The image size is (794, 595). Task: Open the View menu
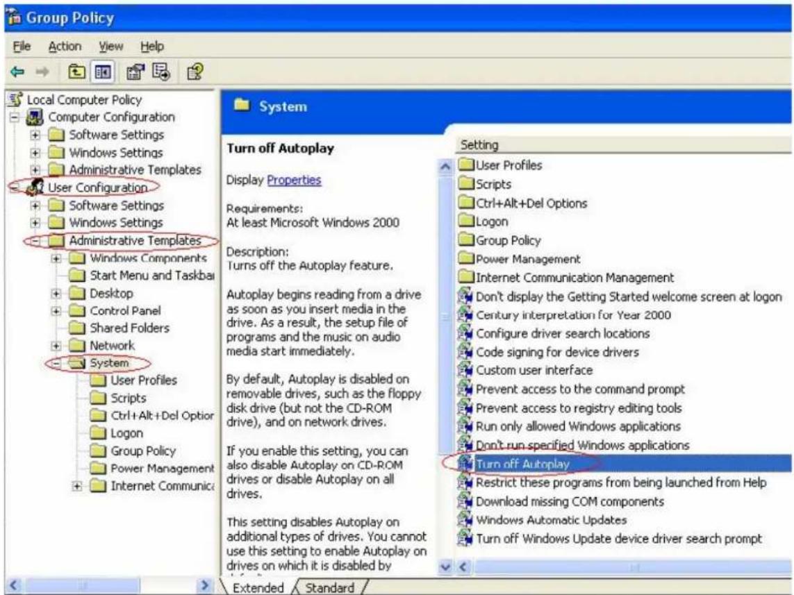click(111, 47)
